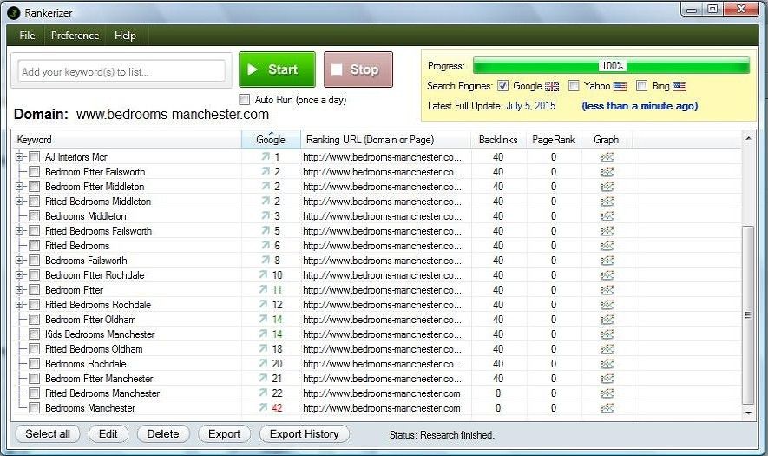Open graph icon for Bedrooms Middleton
Image resolution: width=768 pixels, height=456 pixels.
pos(607,216)
